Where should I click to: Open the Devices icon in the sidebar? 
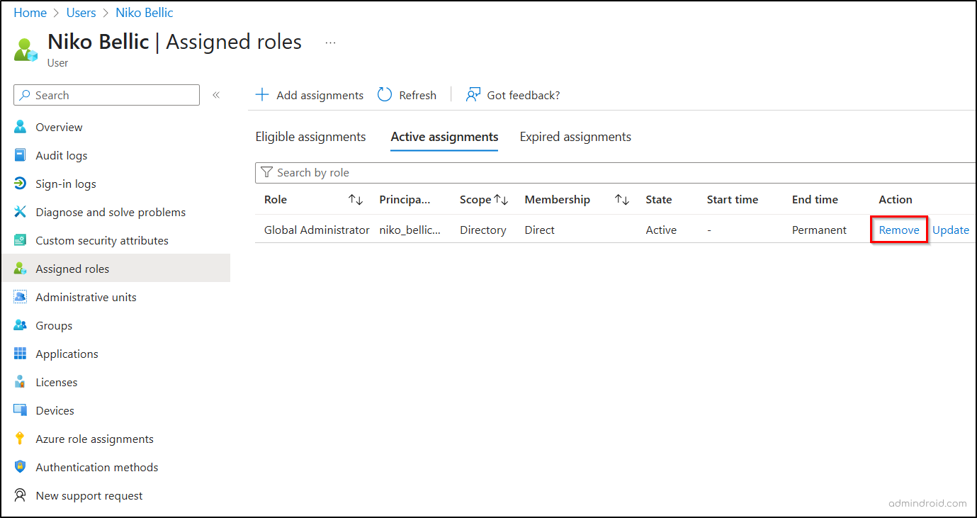click(20, 410)
